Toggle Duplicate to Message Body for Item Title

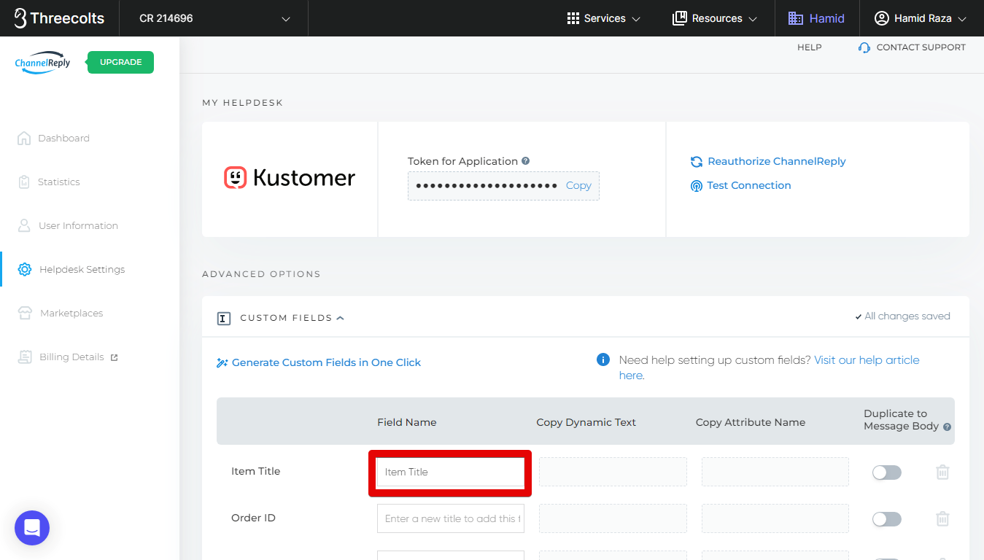(x=887, y=472)
